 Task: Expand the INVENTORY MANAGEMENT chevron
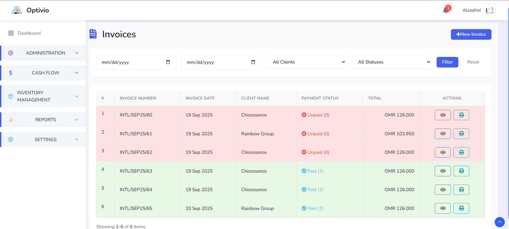77,96
